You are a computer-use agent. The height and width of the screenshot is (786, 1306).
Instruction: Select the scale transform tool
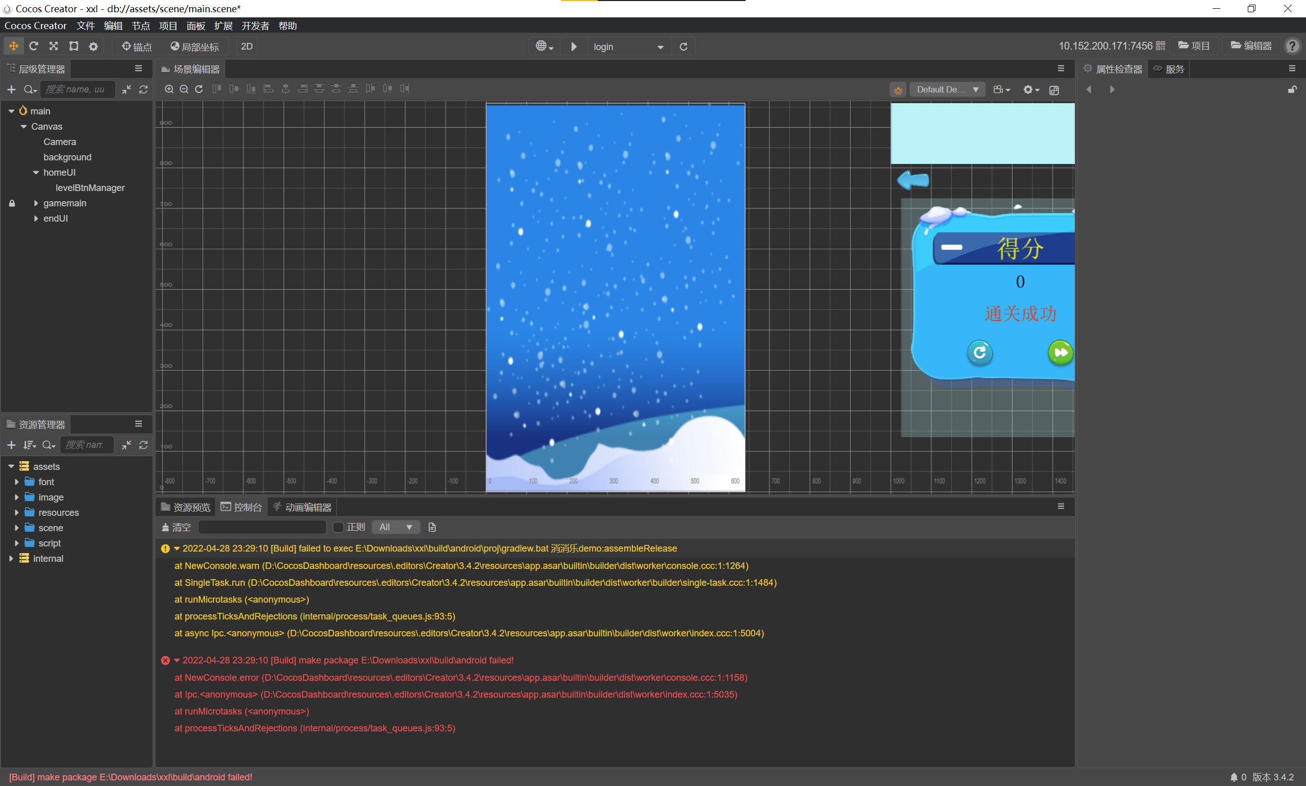[x=54, y=46]
